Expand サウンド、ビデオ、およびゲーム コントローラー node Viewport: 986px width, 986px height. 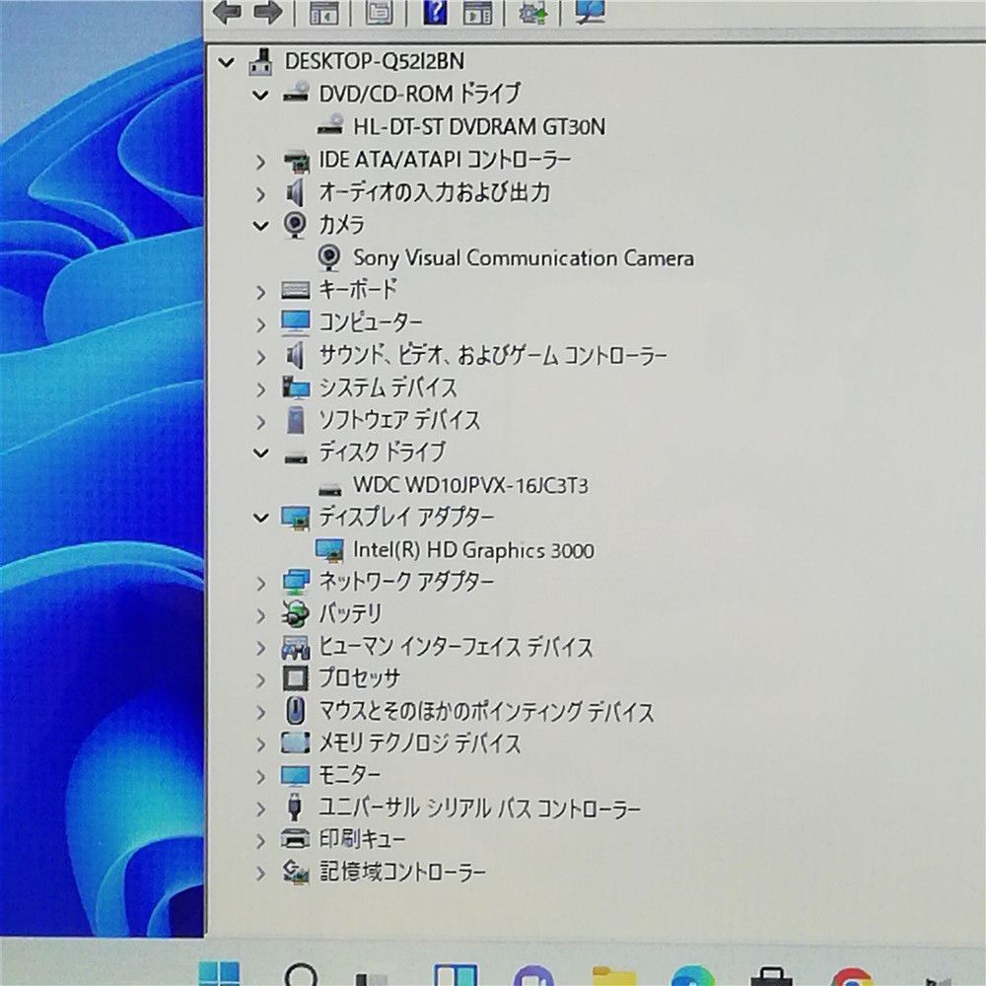[260, 357]
